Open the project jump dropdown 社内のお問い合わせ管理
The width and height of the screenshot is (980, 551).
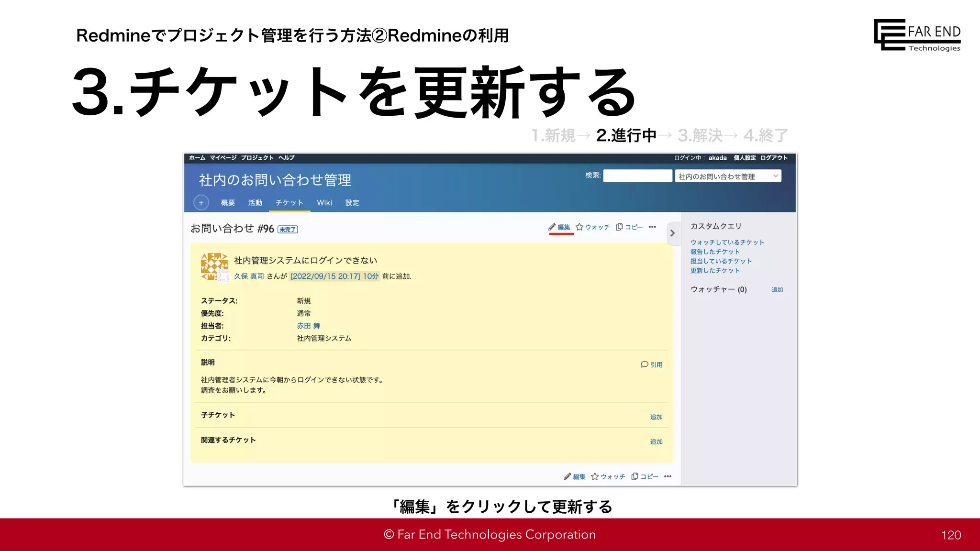pos(728,176)
